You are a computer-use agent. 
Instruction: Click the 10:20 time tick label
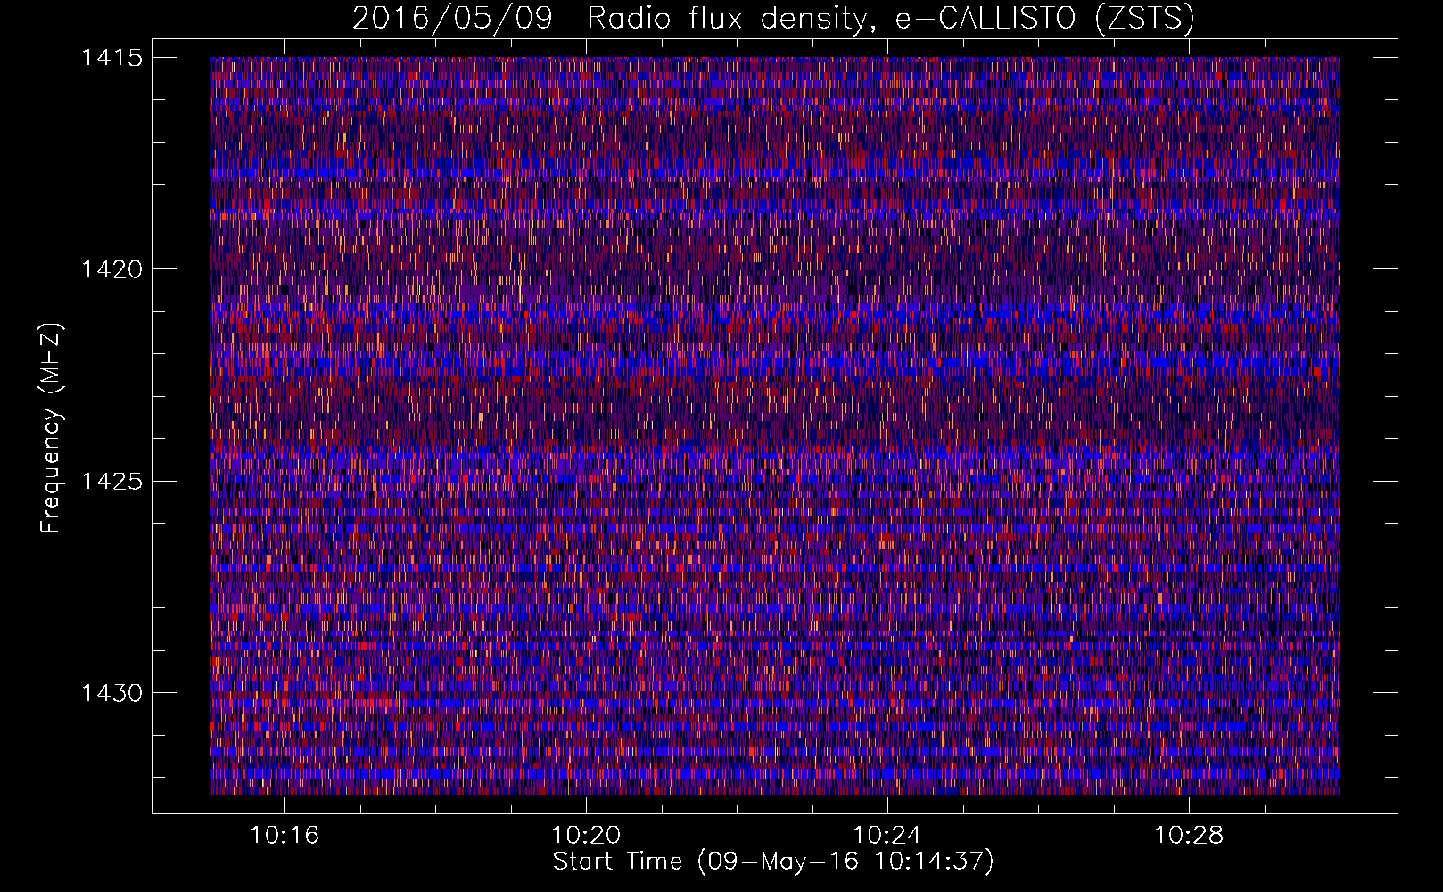(586, 836)
